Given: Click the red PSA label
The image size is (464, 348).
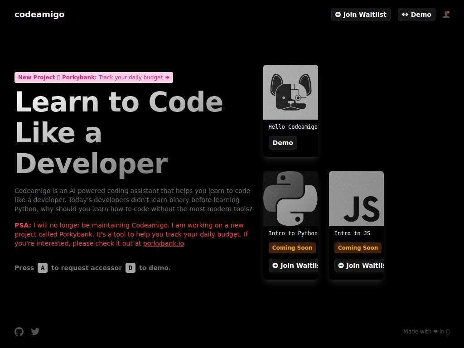Looking at the screenshot, I should tap(23, 225).
